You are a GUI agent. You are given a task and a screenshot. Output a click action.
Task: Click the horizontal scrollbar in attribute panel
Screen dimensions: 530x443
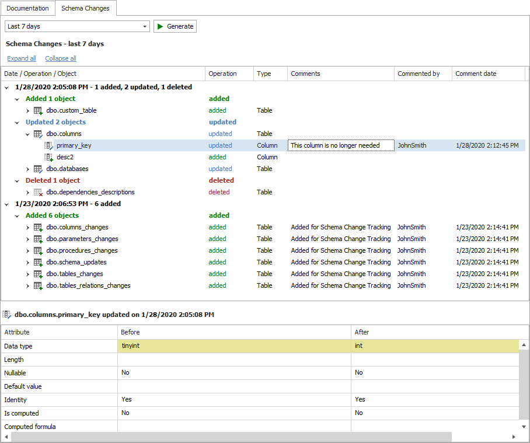tap(231, 437)
